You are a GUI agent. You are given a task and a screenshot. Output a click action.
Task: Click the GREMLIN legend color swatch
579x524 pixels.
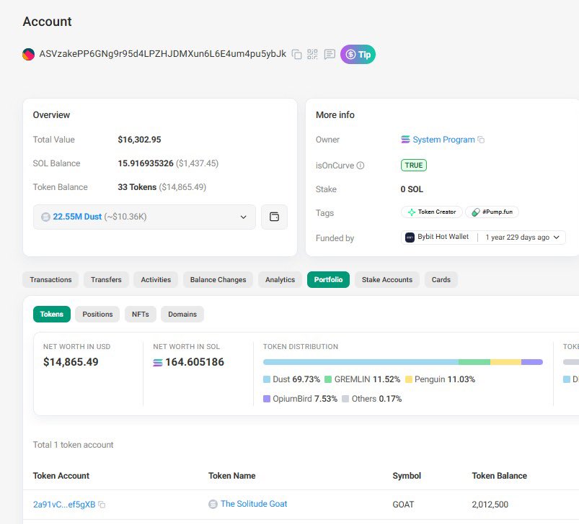[328, 379]
